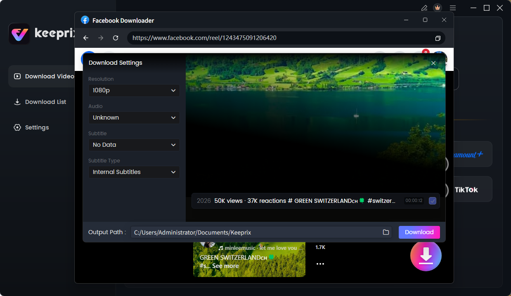
Task: Click the circular floating download icon
Action: (x=426, y=256)
